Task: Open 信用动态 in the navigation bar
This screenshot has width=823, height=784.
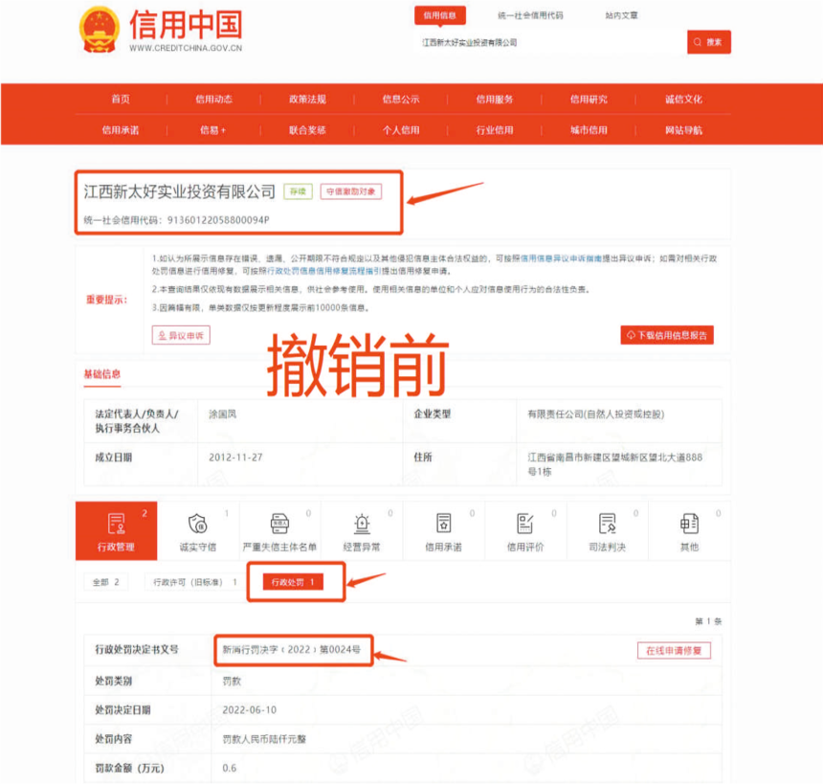Action: click(x=213, y=100)
